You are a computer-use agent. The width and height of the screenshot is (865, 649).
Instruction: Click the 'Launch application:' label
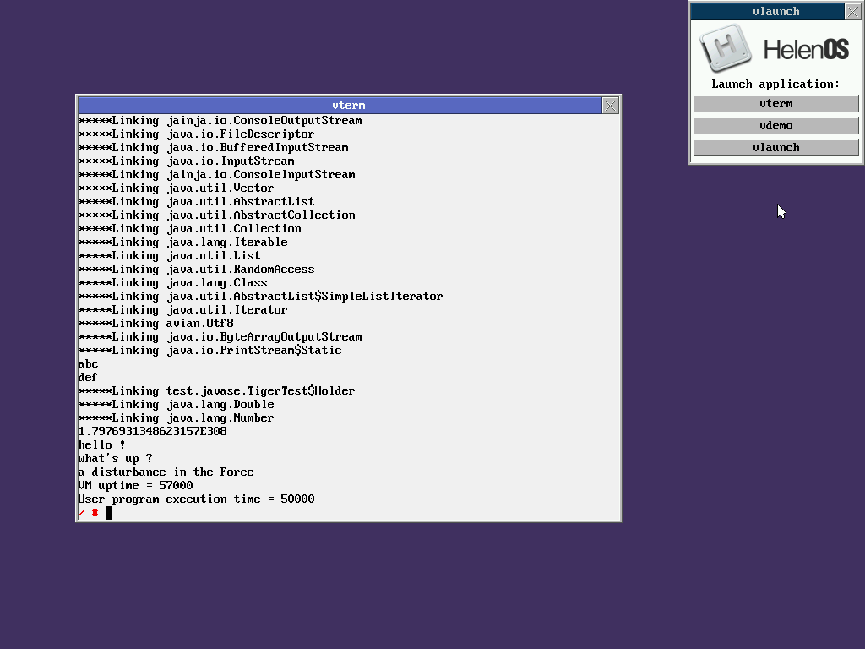tap(775, 84)
